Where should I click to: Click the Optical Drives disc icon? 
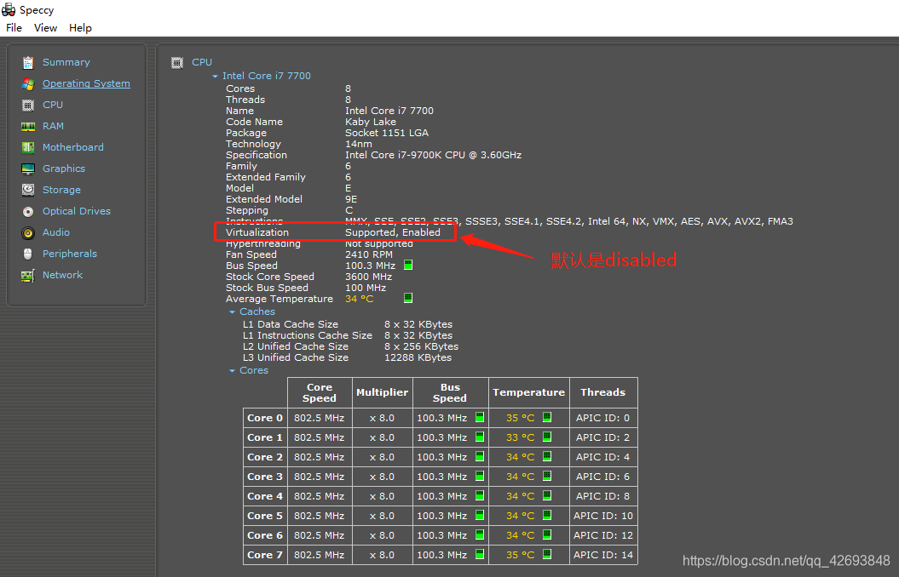coord(28,212)
